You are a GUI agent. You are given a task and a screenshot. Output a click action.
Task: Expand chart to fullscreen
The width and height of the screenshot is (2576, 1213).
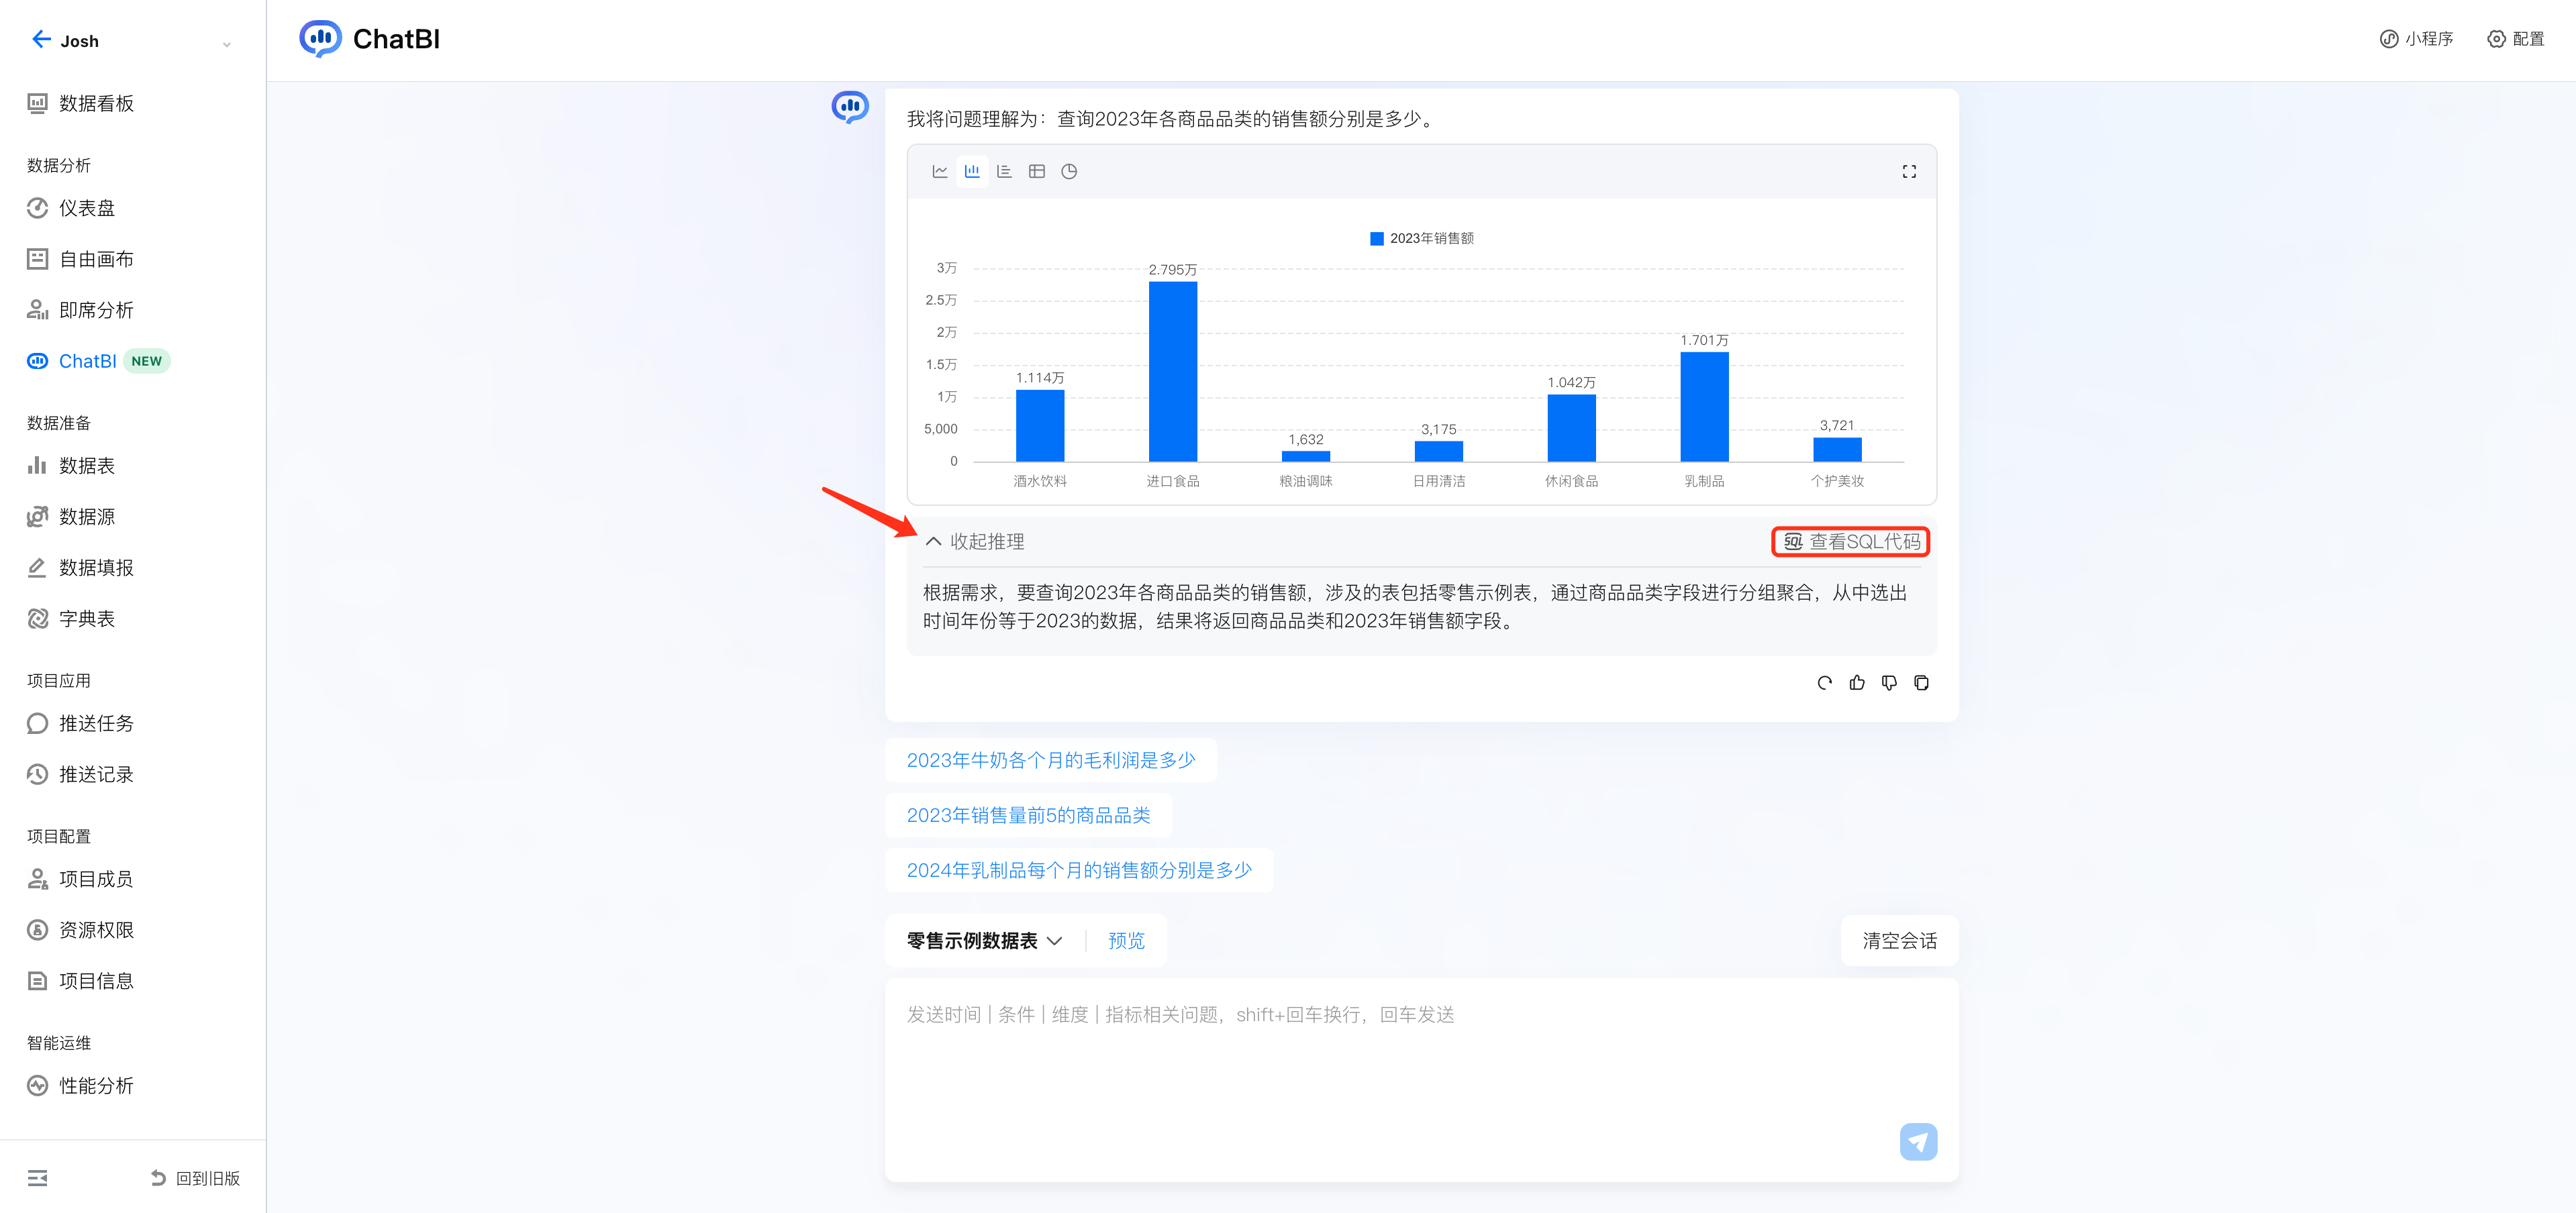point(1908,172)
